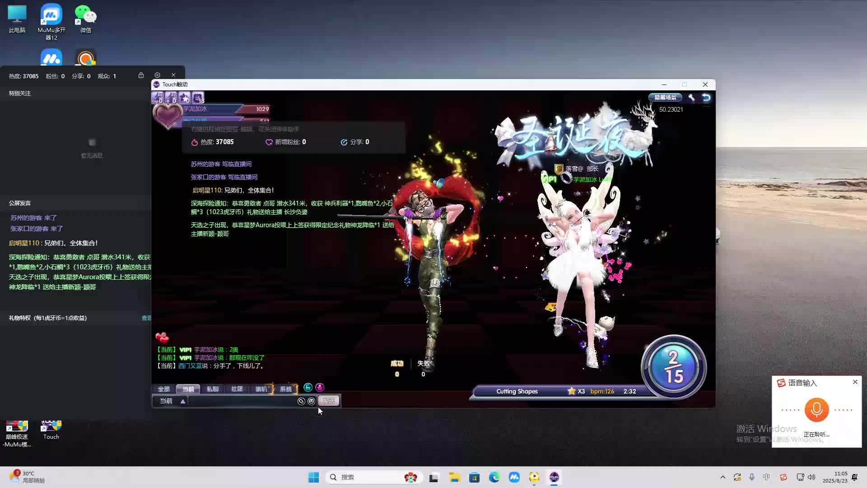Expand the system tray hidden icons chevron
This screenshot has width=867, height=488.
click(x=722, y=477)
